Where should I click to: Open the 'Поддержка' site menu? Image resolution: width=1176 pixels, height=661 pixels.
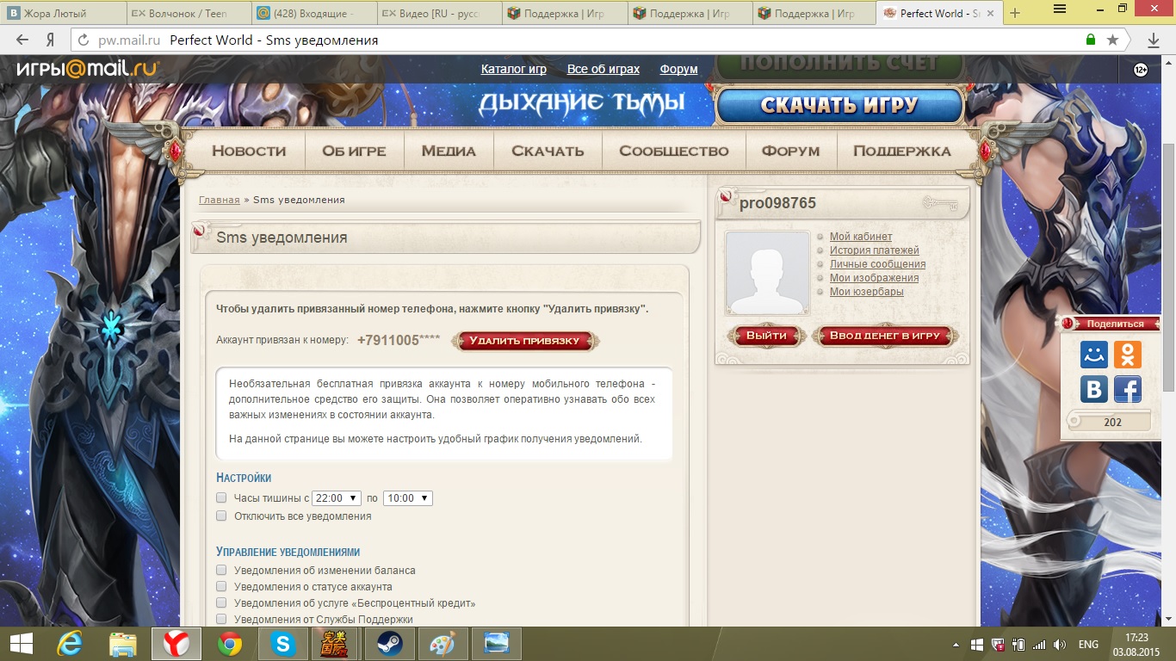point(902,151)
